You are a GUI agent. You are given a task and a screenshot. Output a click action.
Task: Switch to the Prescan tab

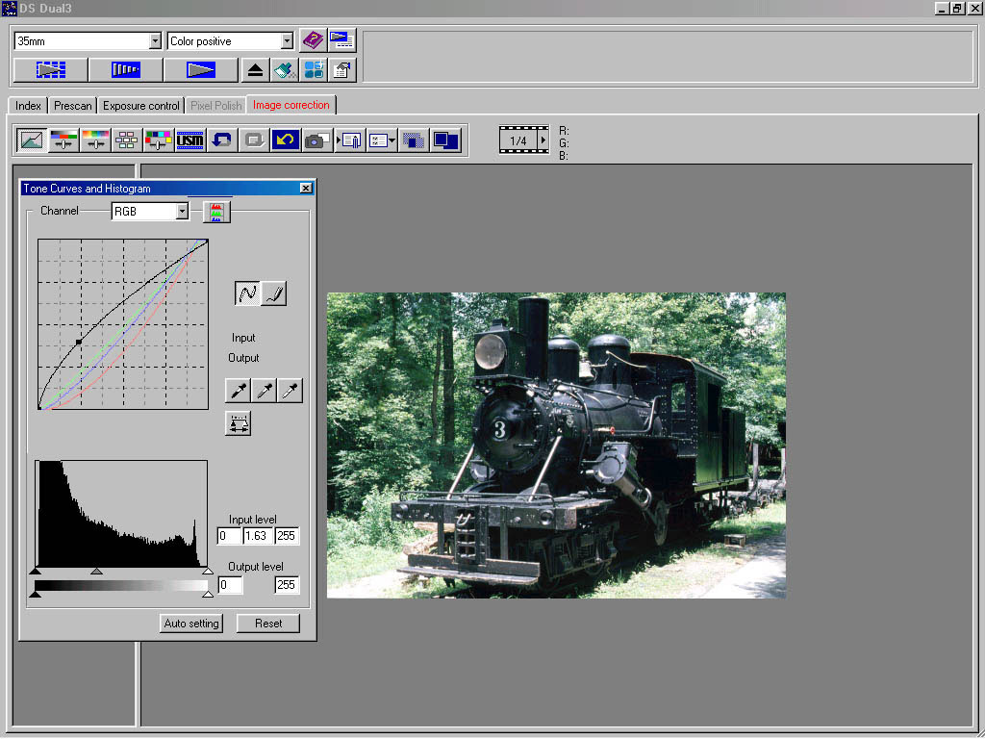coord(73,106)
